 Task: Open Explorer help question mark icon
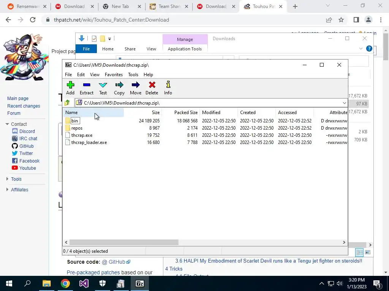(369, 48)
